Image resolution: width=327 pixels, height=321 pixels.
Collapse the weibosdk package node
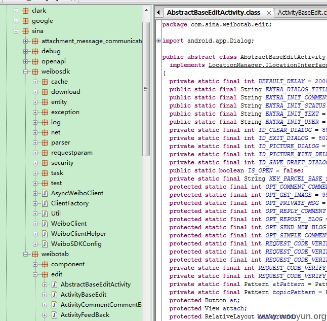25,72
